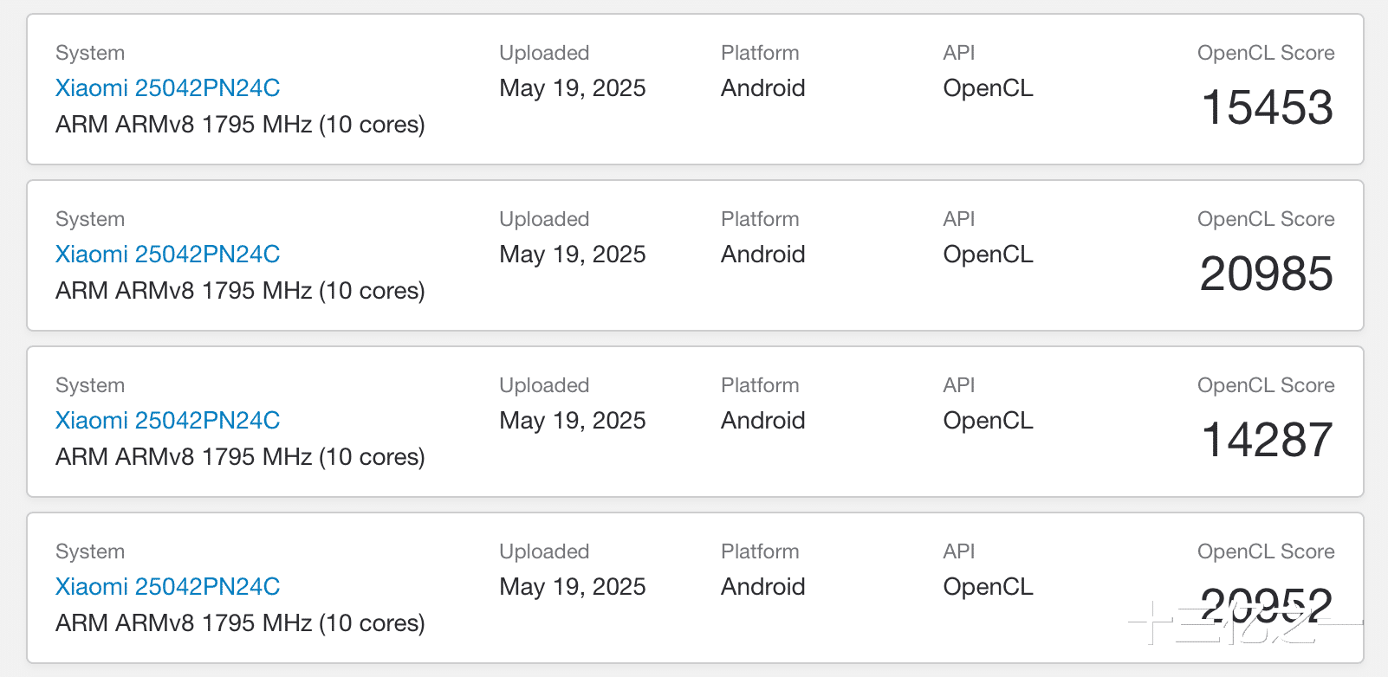Open the Xiaomi 25042PN24C link in bottom card
This screenshot has height=677, width=1388.
point(167,587)
